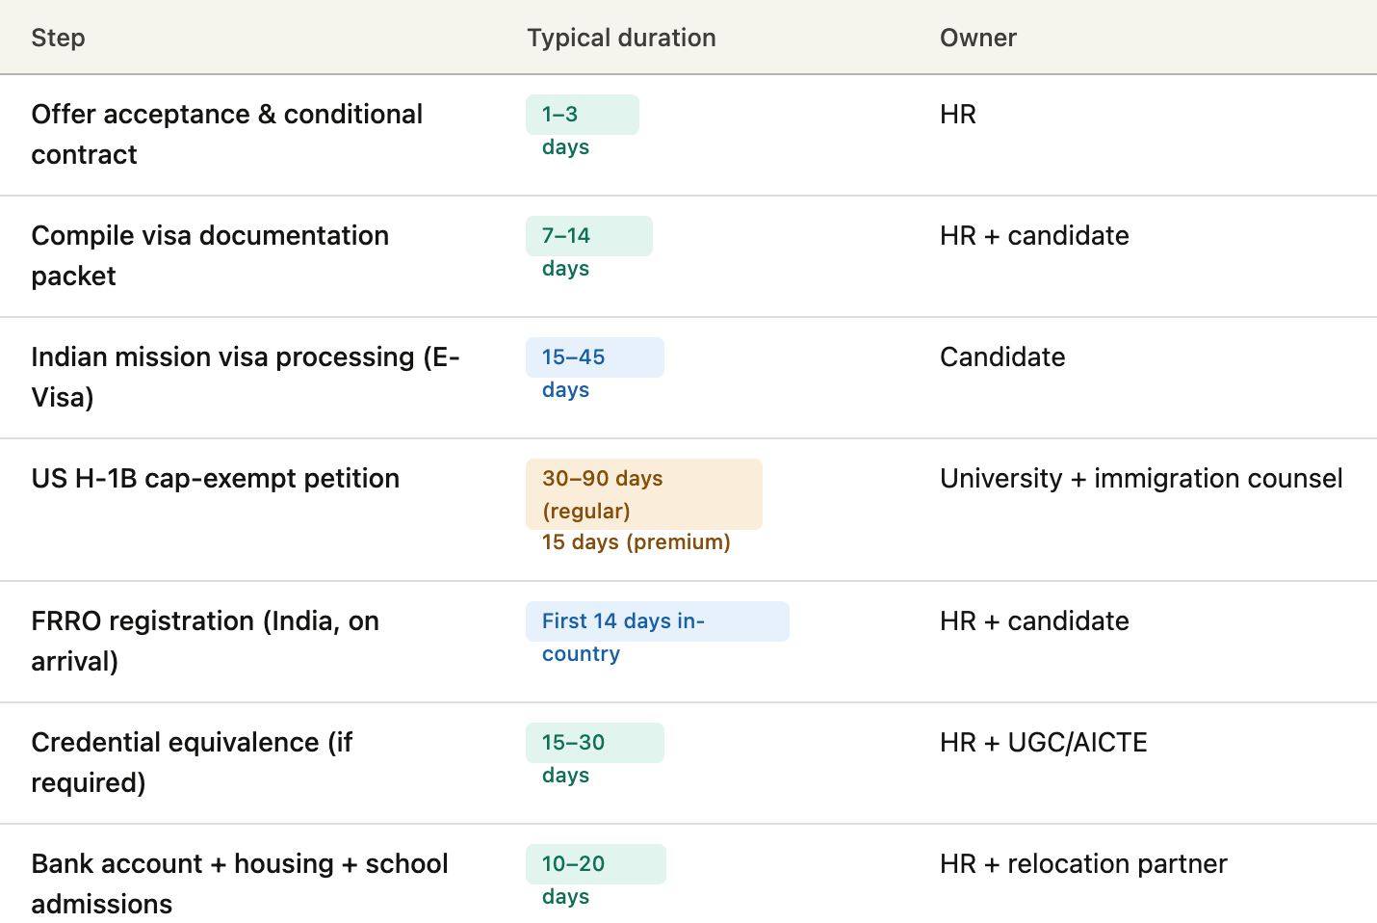Click the 10–20 days duration badge

coord(595,865)
